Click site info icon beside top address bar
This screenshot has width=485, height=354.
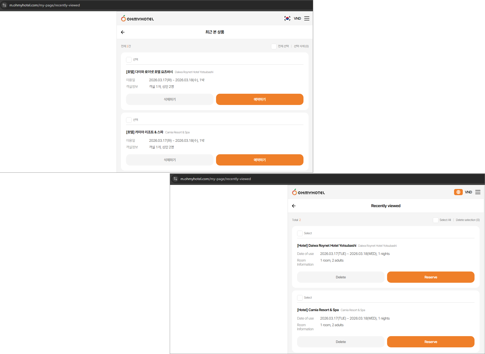[4, 5]
